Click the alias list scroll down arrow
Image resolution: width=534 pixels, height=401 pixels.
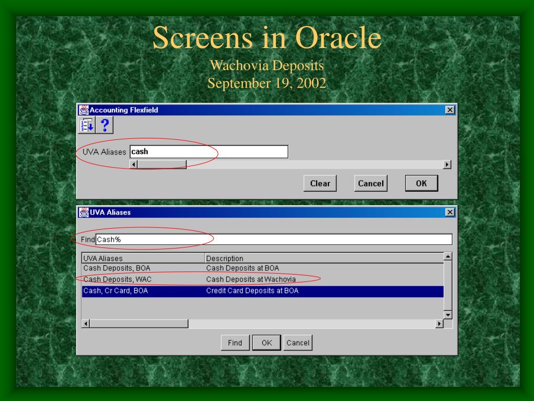[x=448, y=315]
